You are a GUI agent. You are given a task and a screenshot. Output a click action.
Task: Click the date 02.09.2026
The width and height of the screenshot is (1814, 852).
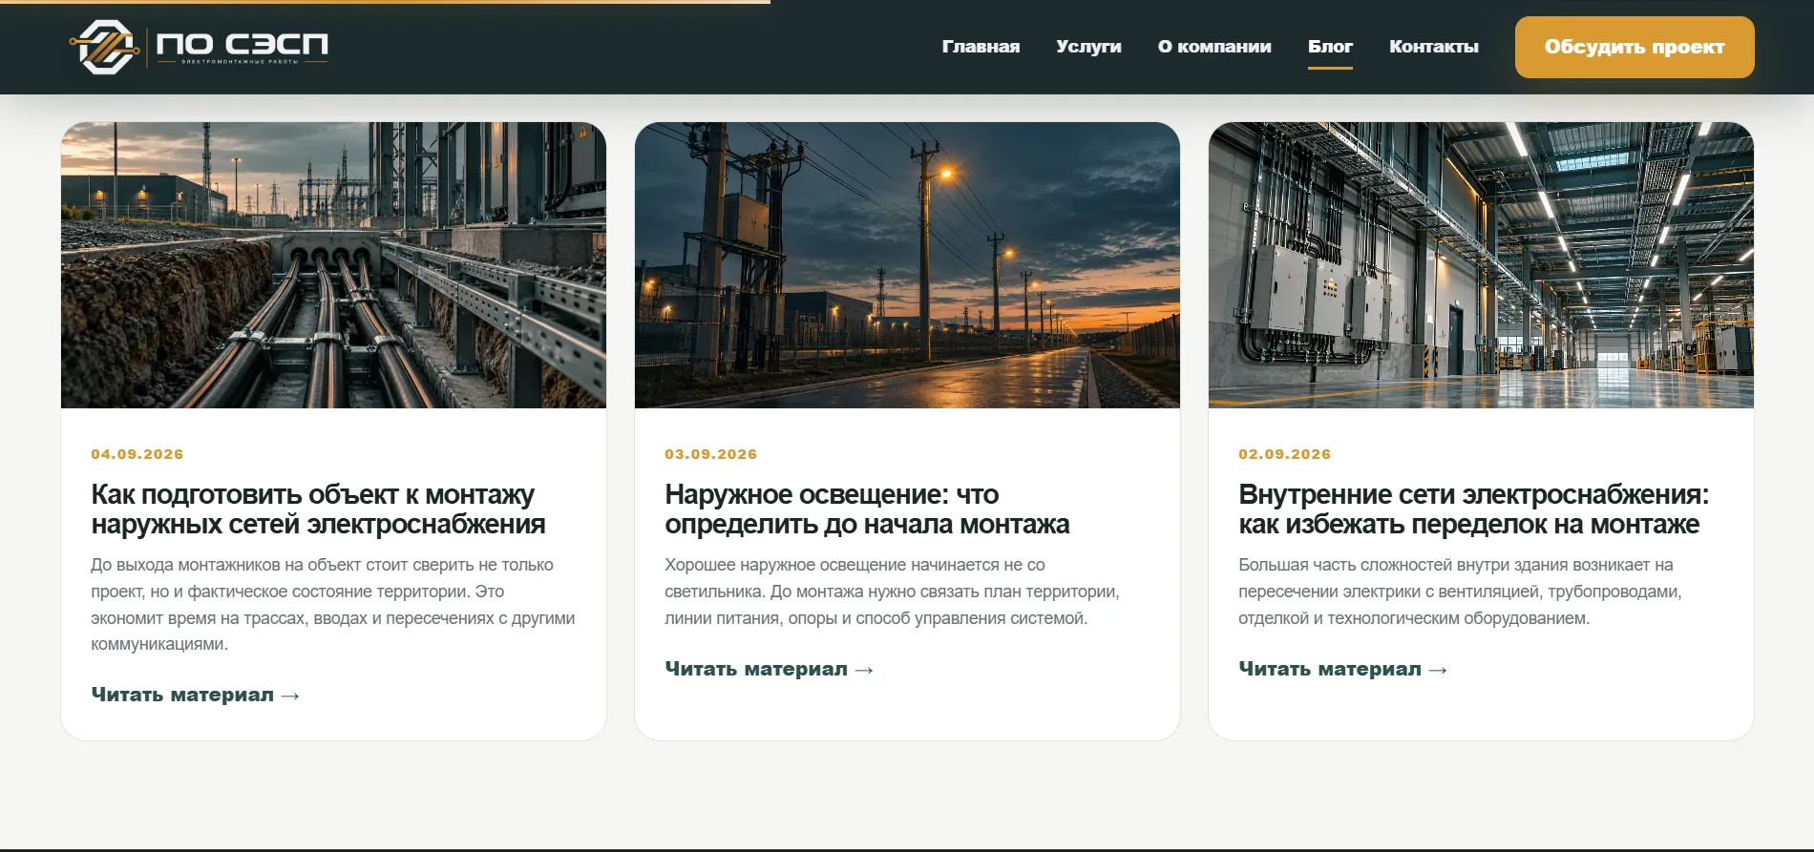[1285, 454]
